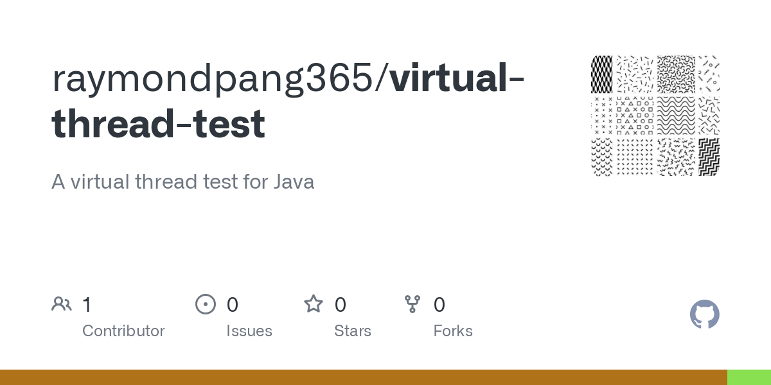Click the forks branch icon
Screen dimensions: 771x385
point(412,304)
